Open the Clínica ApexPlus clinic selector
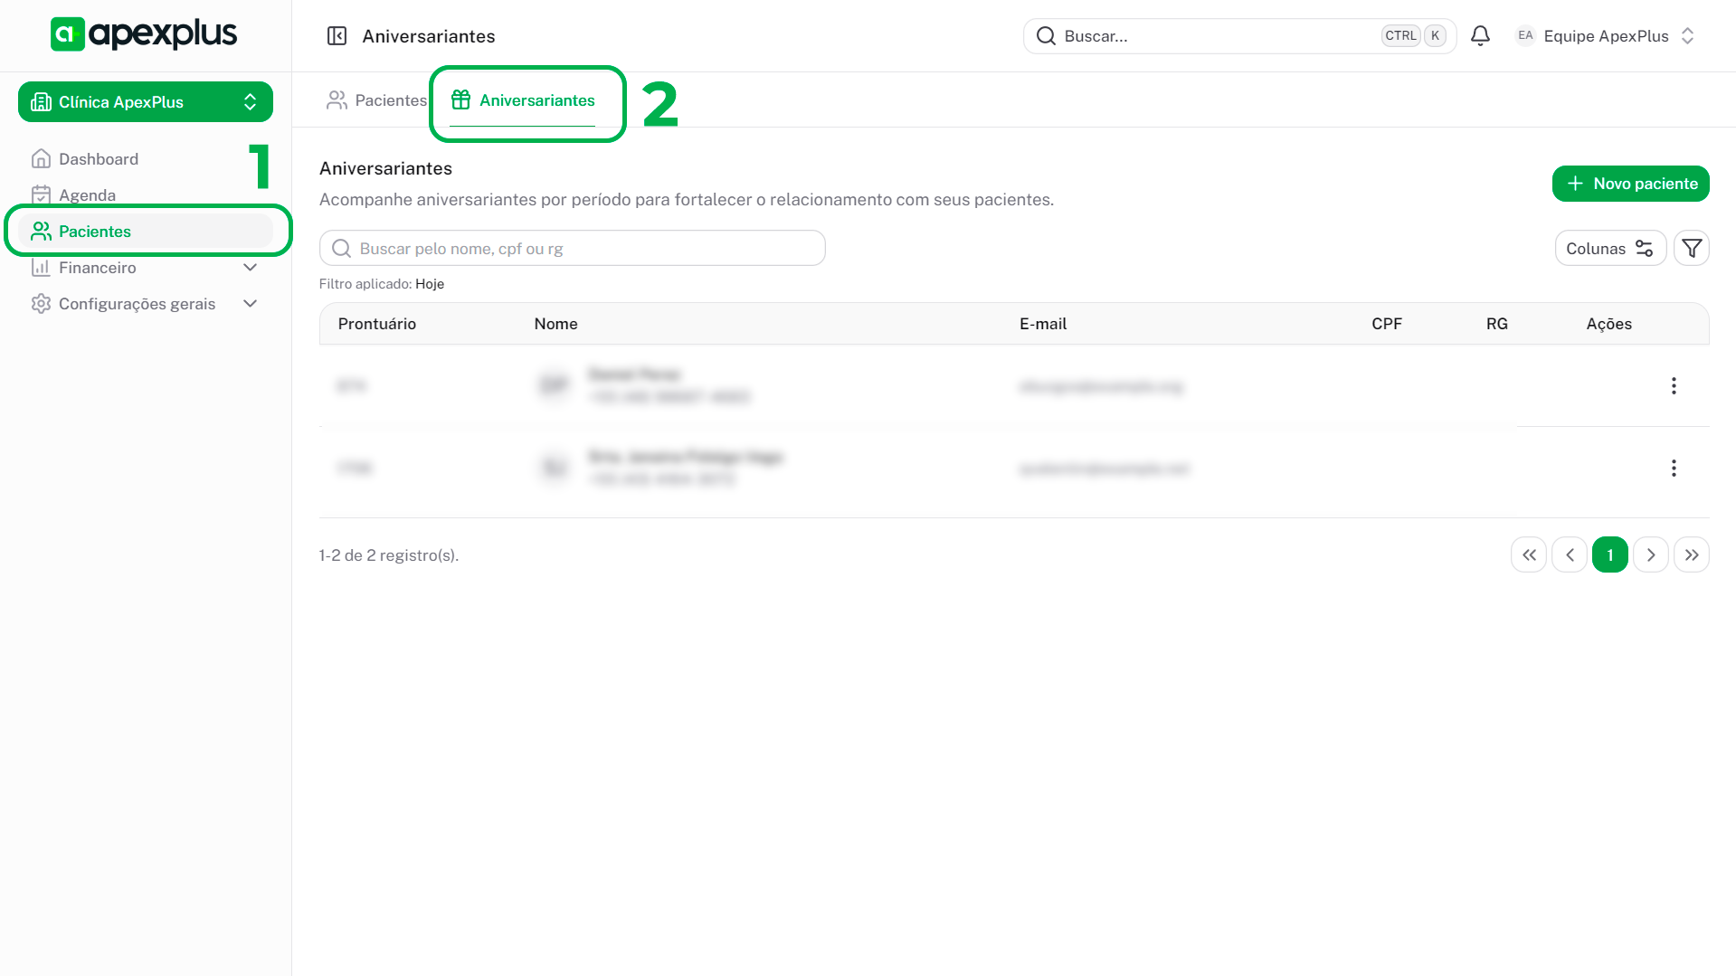The width and height of the screenshot is (1736, 976). tap(145, 102)
